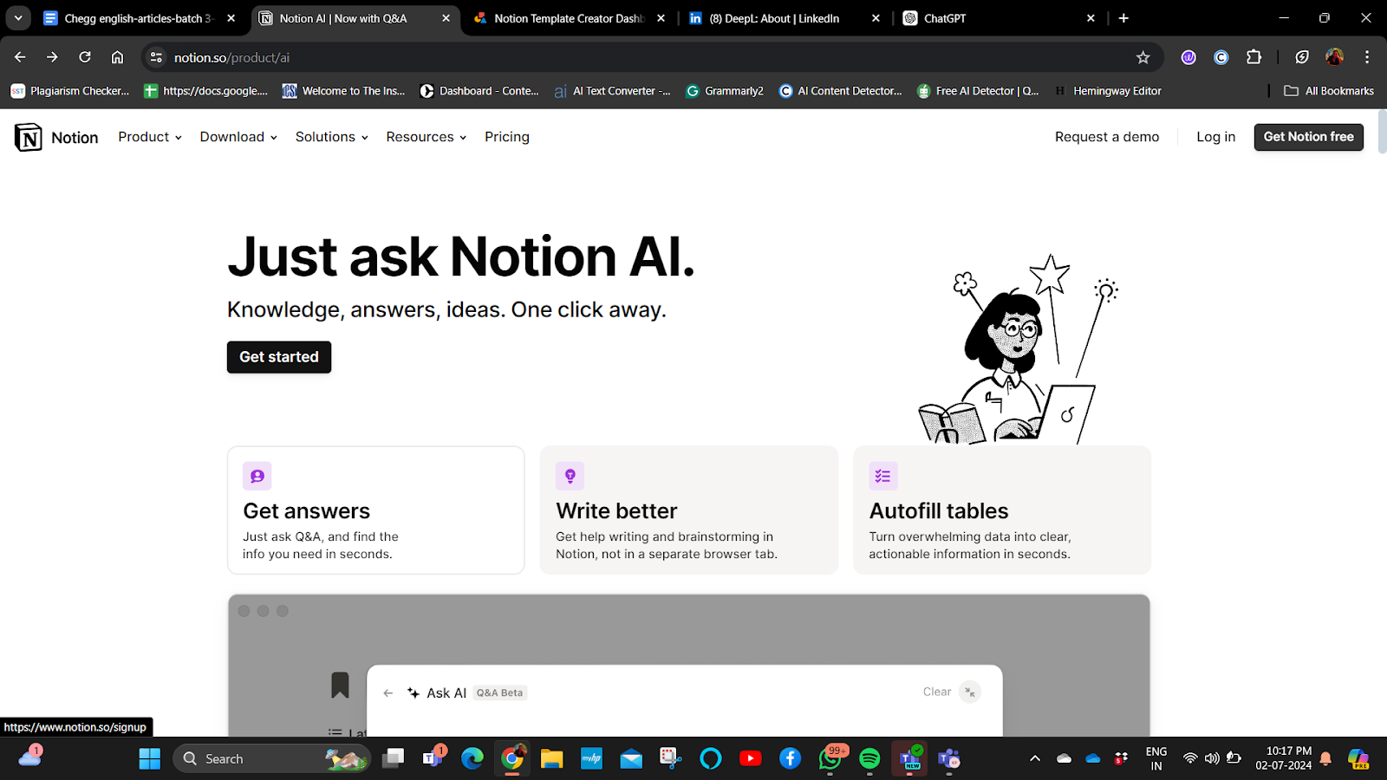The width and height of the screenshot is (1387, 780).
Task: Open the Grammarly2 bookmark
Action: point(725,91)
